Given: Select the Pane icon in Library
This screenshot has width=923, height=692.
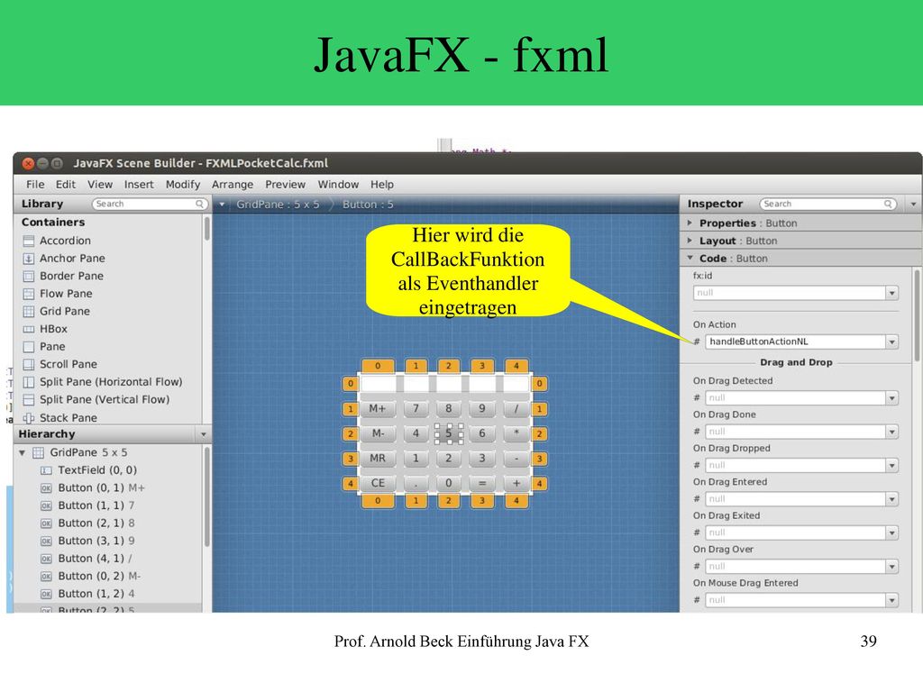Looking at the screenshot, I should (28, 347).
